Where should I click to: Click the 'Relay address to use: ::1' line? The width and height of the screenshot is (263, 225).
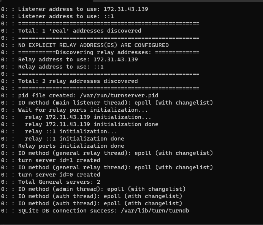pos(61,67)
